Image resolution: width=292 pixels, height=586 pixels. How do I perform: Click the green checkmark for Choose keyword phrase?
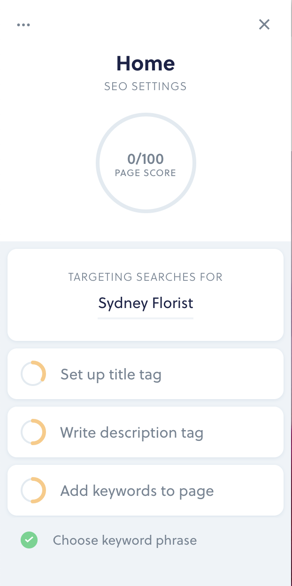click(29, 540)
